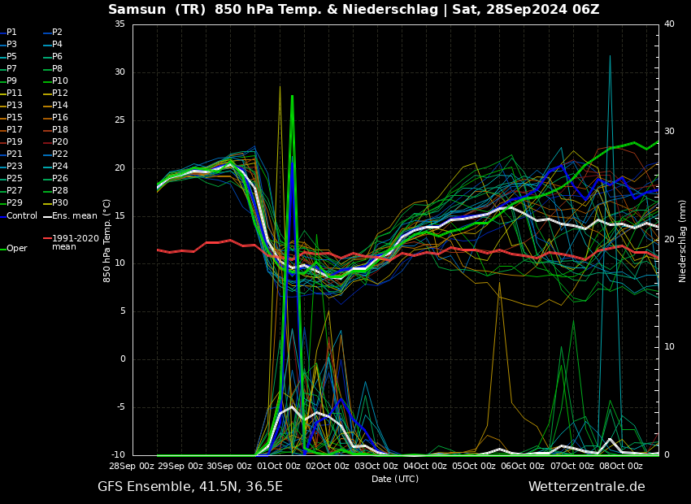This screenshot has width=691, height=504.
Task: Select the P10 legend entry
Action: 55,80
